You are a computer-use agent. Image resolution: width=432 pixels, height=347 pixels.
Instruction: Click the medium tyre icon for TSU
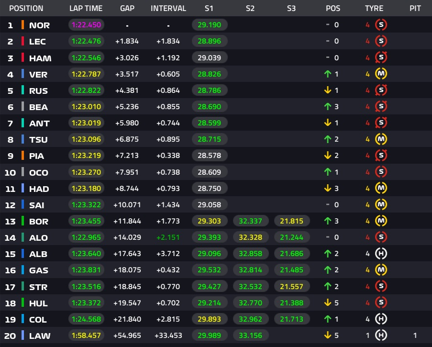pyautogui.click(x=381, y=139)
